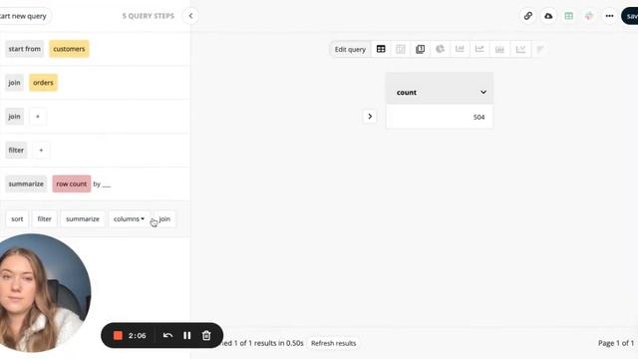This screenshot has width=638, height=359.
Task: Click the summarize step label beside row count
Action: tap(26, 183)
